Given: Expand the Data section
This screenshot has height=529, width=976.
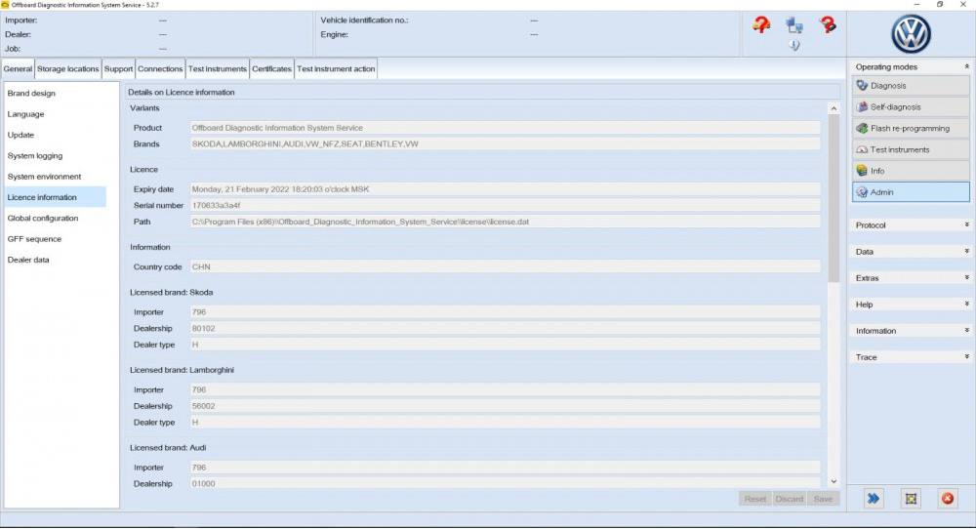Looking at the screenshot, I should [911, 252].
